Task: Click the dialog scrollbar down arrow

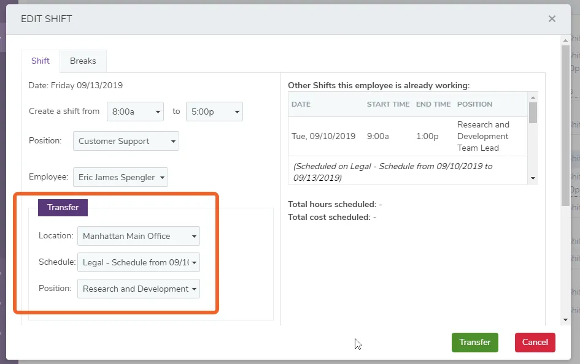Action: pos(565,320)
